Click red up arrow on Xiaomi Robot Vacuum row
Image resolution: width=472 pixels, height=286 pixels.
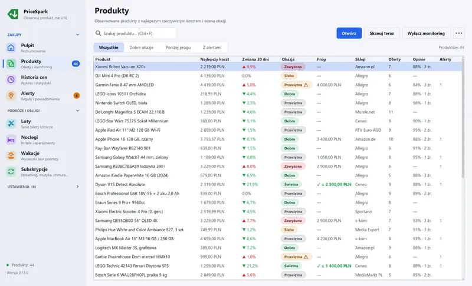pos(244,66)
